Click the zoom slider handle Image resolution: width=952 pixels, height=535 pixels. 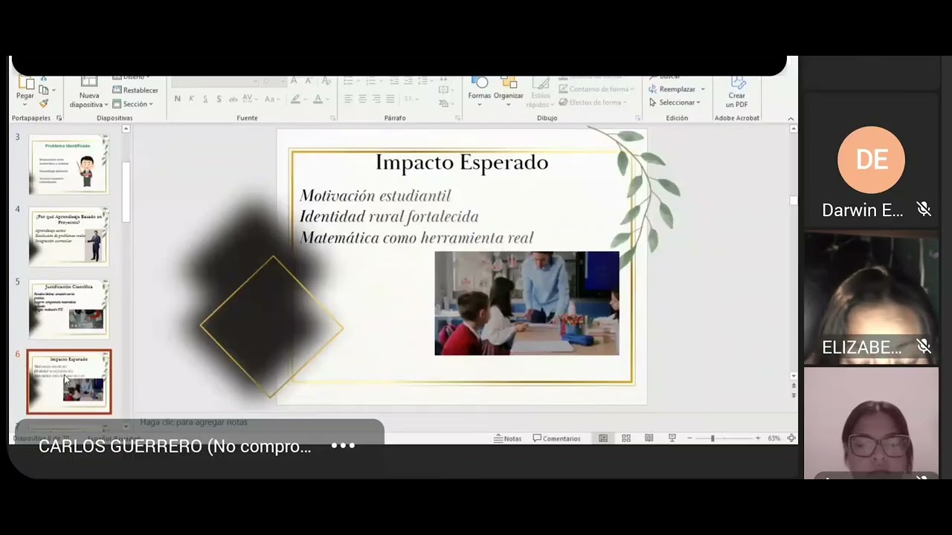(x=713, y=438)
